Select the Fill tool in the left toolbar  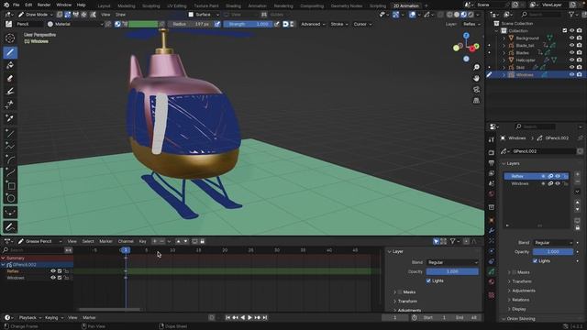[10, 65]
